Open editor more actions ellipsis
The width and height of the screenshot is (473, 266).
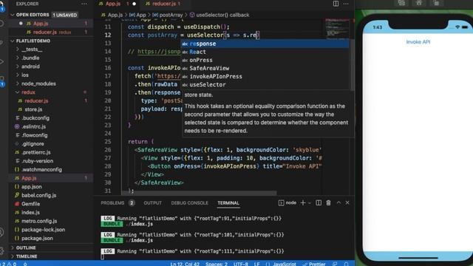pos(346,4)
